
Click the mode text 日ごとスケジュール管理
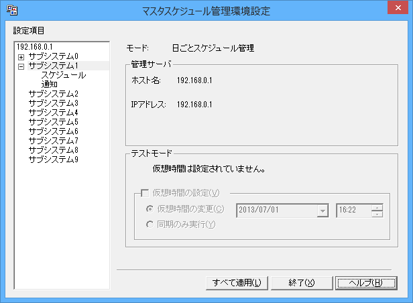pos(213,48)
